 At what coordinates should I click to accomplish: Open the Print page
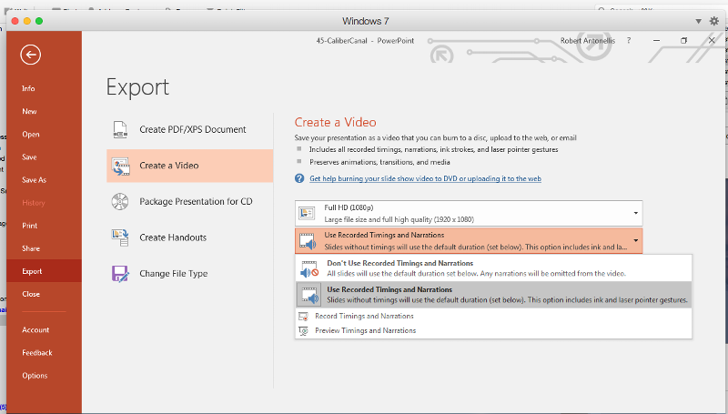tap(30, 226)
